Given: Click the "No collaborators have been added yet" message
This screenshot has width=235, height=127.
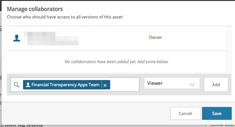Looking at the screenshot, I should tap(117, 62).
